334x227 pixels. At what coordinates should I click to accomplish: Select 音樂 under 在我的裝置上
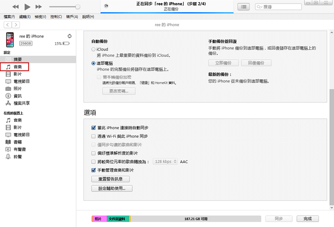(x=38, y=120)
